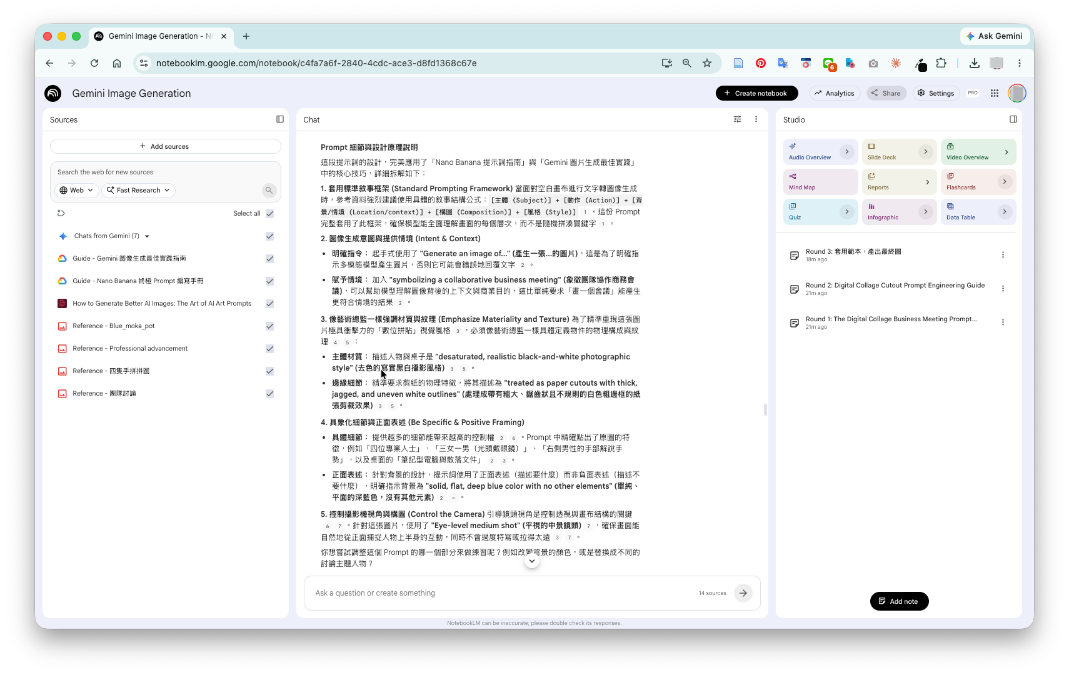
Task: Jump to bottom of chat arrow
Action: (x=532, y=561)
